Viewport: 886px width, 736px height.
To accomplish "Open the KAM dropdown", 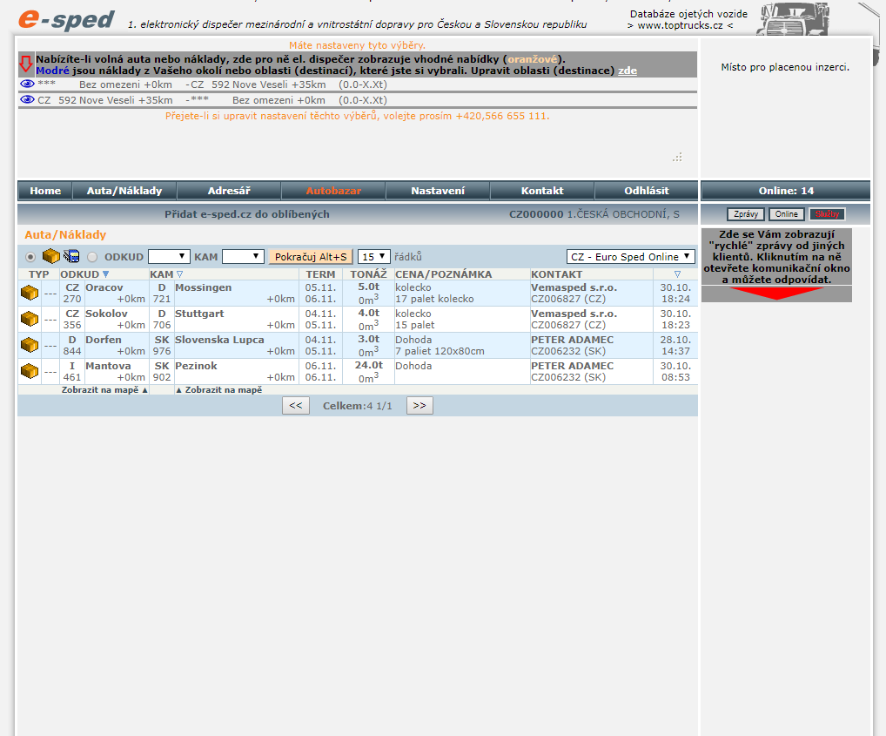I will tap(243, 257).
